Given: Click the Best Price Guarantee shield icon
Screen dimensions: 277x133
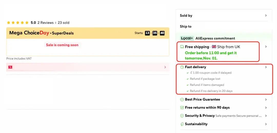Looking at the screenshot, I should [x=182, y=99].
